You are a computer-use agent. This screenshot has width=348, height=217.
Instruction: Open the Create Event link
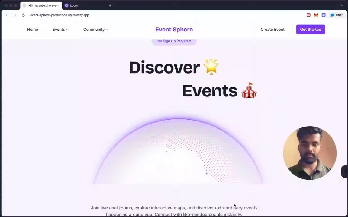point(272,30)
